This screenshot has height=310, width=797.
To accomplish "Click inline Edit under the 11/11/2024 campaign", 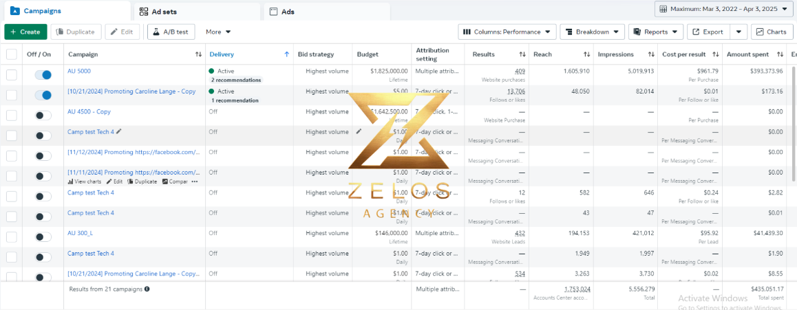I will click(x=114, y=181).
